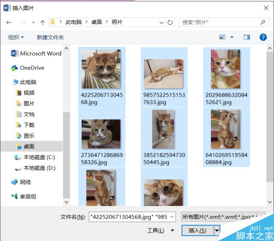Click the homegroup icon beside 家庭组
This screenshot has height=241, width=274.
coord(15,197)
